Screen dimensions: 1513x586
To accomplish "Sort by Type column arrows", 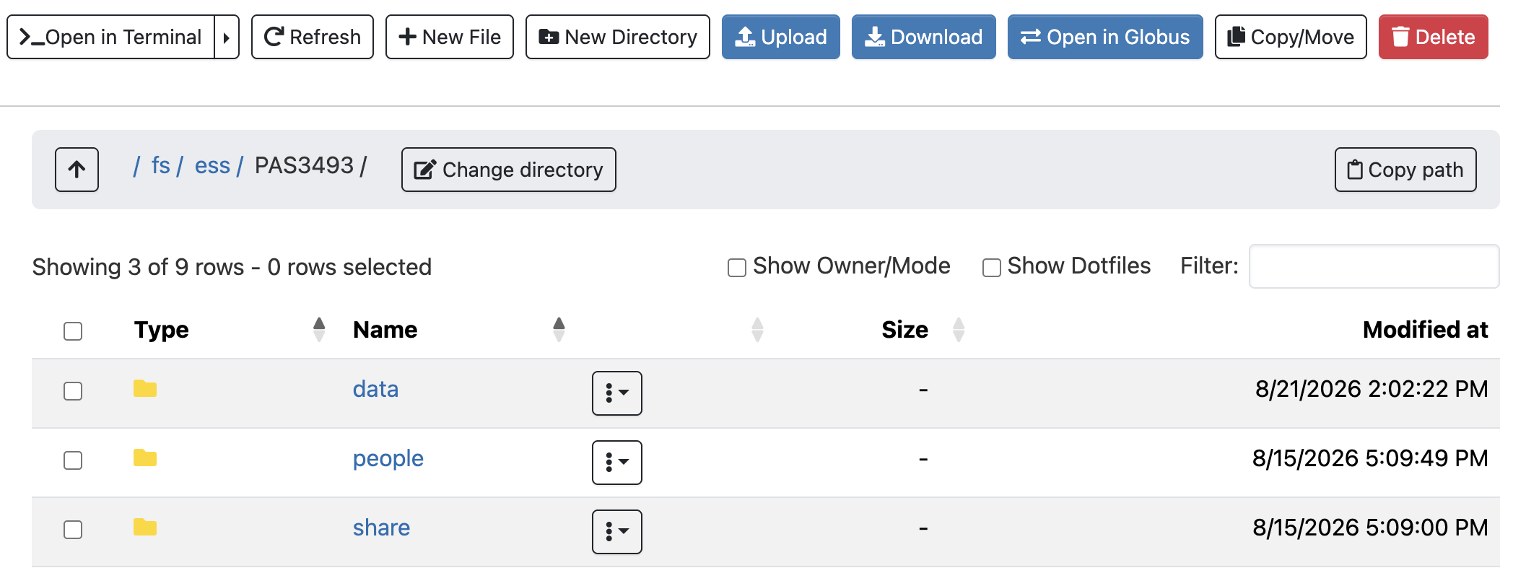I will pos(319,330).
